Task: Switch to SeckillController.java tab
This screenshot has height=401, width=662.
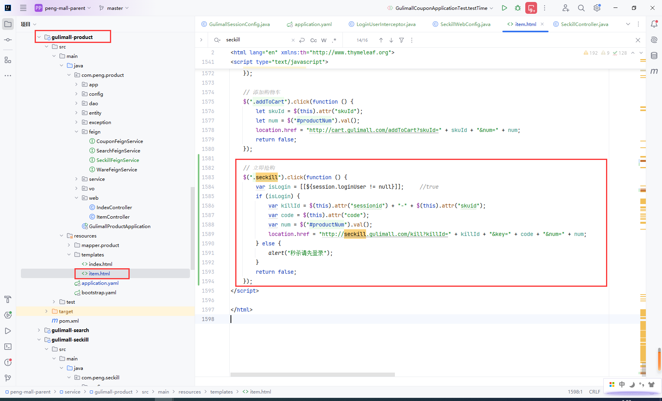Action: pyautogui.click(x=581, y=24)
